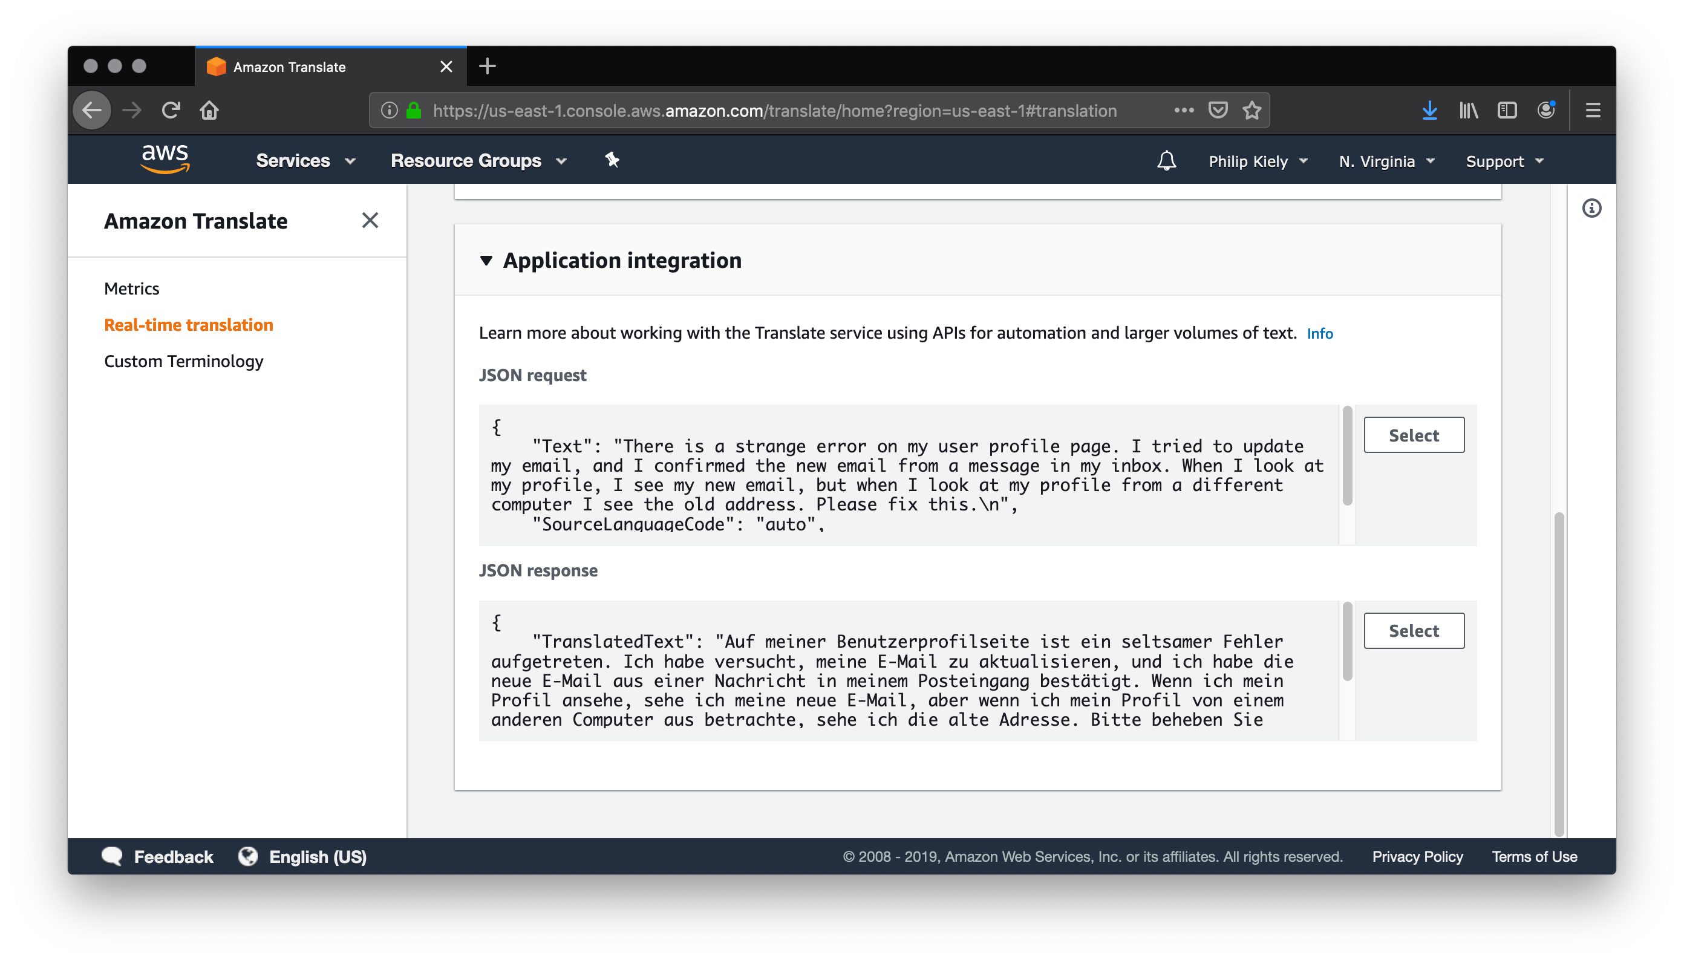The height and width of the screenshot is (964, 1684).
Task: Click the Amazon Translate sidebar title
Action: (196, 221)
